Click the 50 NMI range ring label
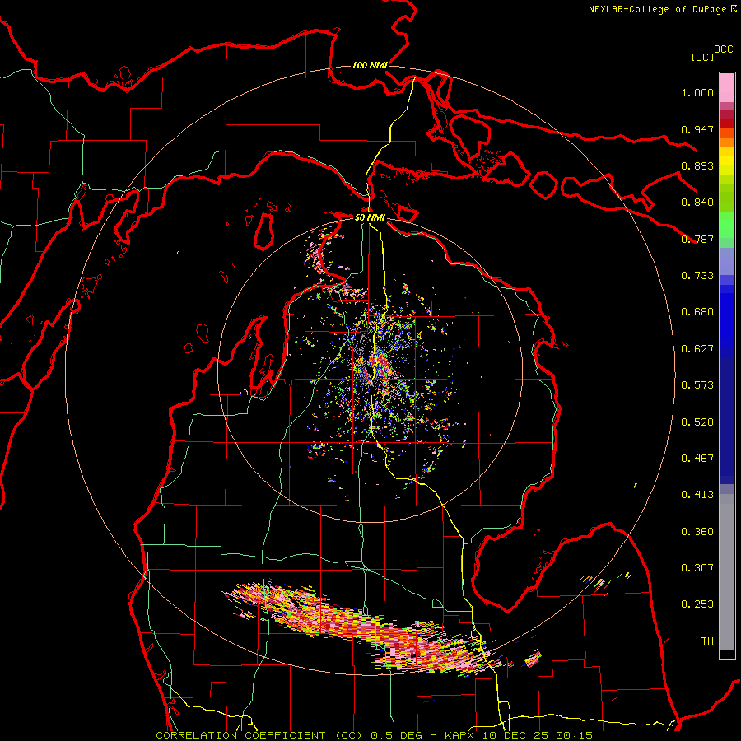The image size is (741, 741). [370, 217]
